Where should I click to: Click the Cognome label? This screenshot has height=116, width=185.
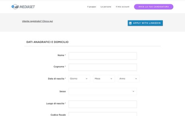[59, 67]
